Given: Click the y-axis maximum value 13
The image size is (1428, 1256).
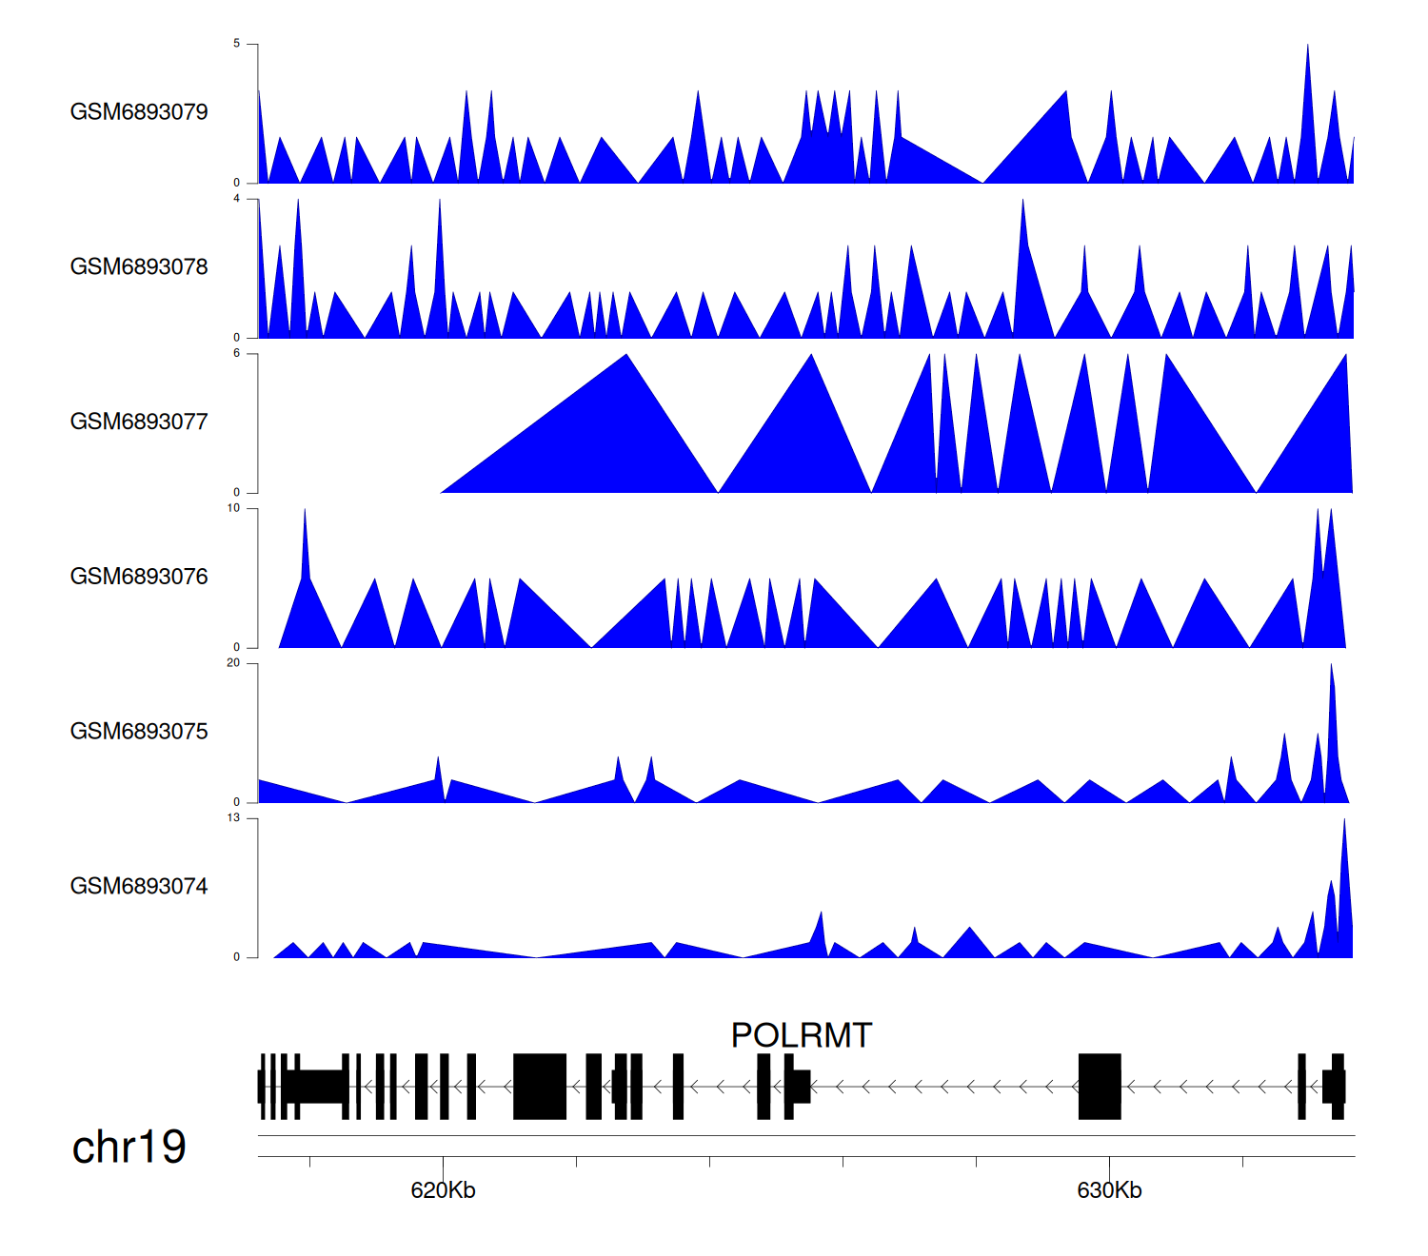Looking at the screenshot, I should (233, 818).
